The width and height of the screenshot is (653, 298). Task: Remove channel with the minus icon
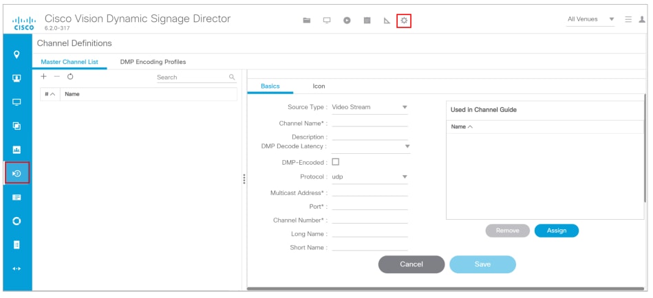coord(57,76)
